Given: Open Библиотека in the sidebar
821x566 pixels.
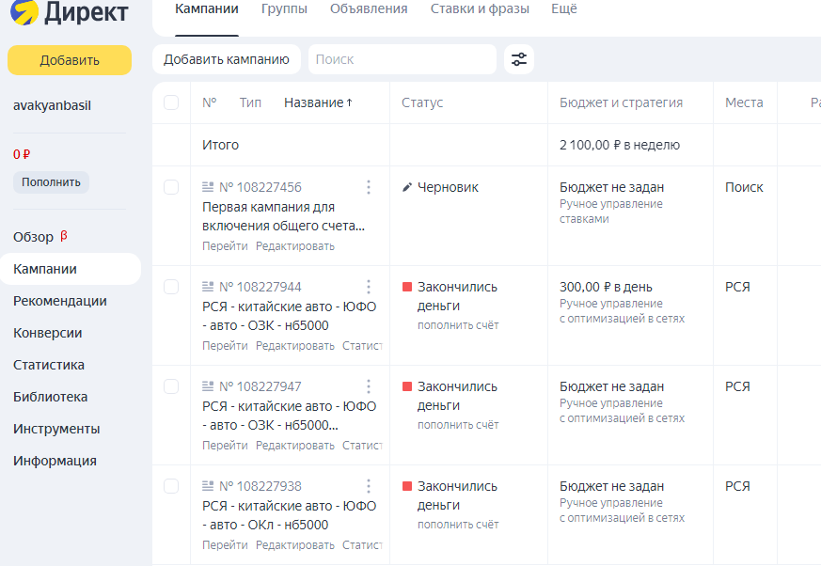Looking at the screenshot, I should click(50, 397).
